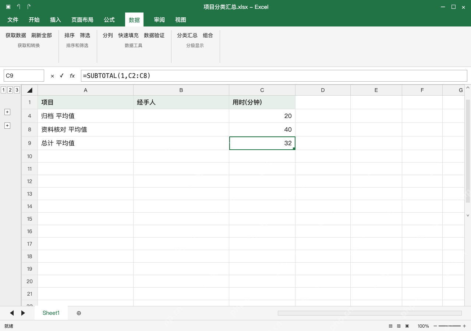This screenshot has width=471, height=331.
Task: Add a new sheet with the plus icon
Action: coord(79,313)
